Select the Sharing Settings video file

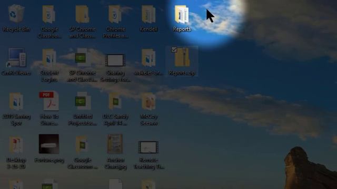pyautogui.click(x=115, y=60)
